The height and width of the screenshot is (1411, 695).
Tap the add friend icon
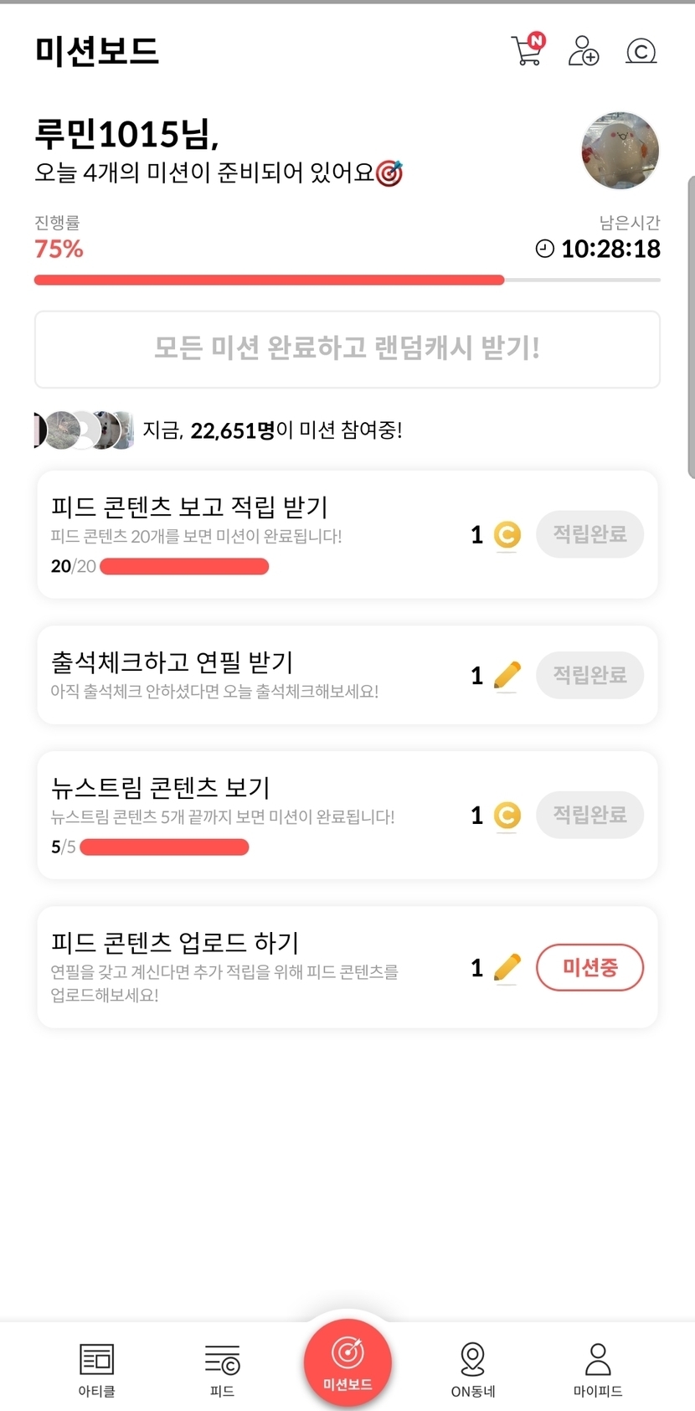584,51
